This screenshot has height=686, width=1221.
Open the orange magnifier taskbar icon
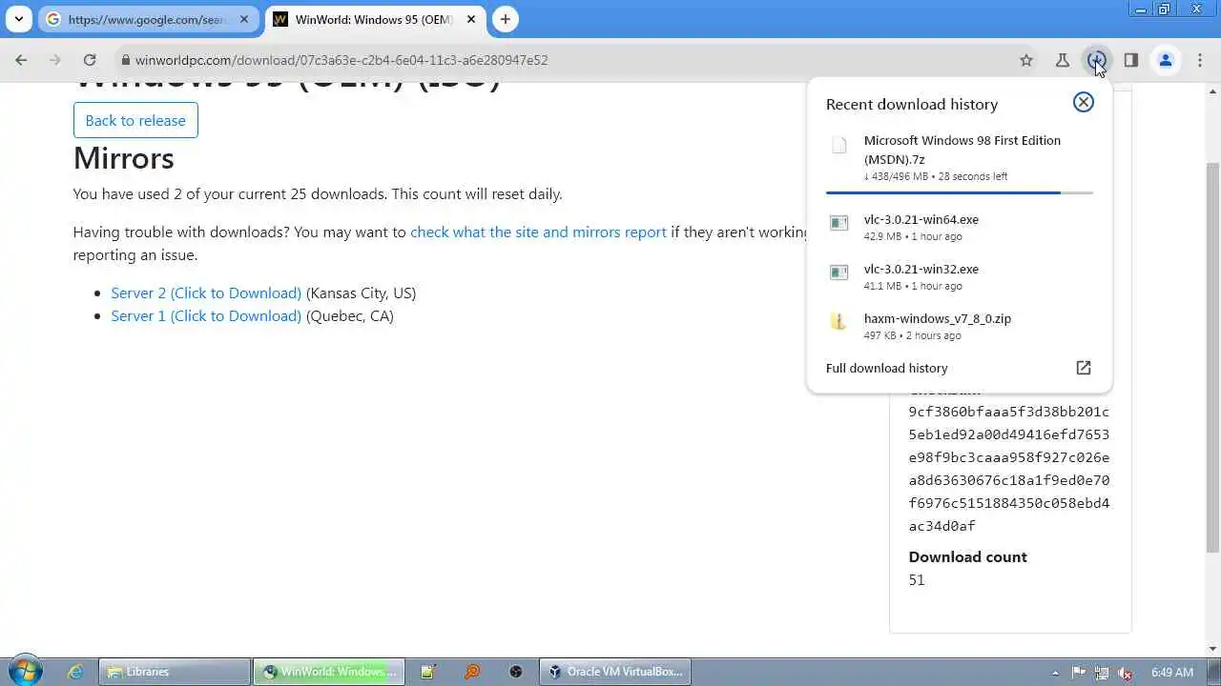pyautogui.click(x=472, y=672)
